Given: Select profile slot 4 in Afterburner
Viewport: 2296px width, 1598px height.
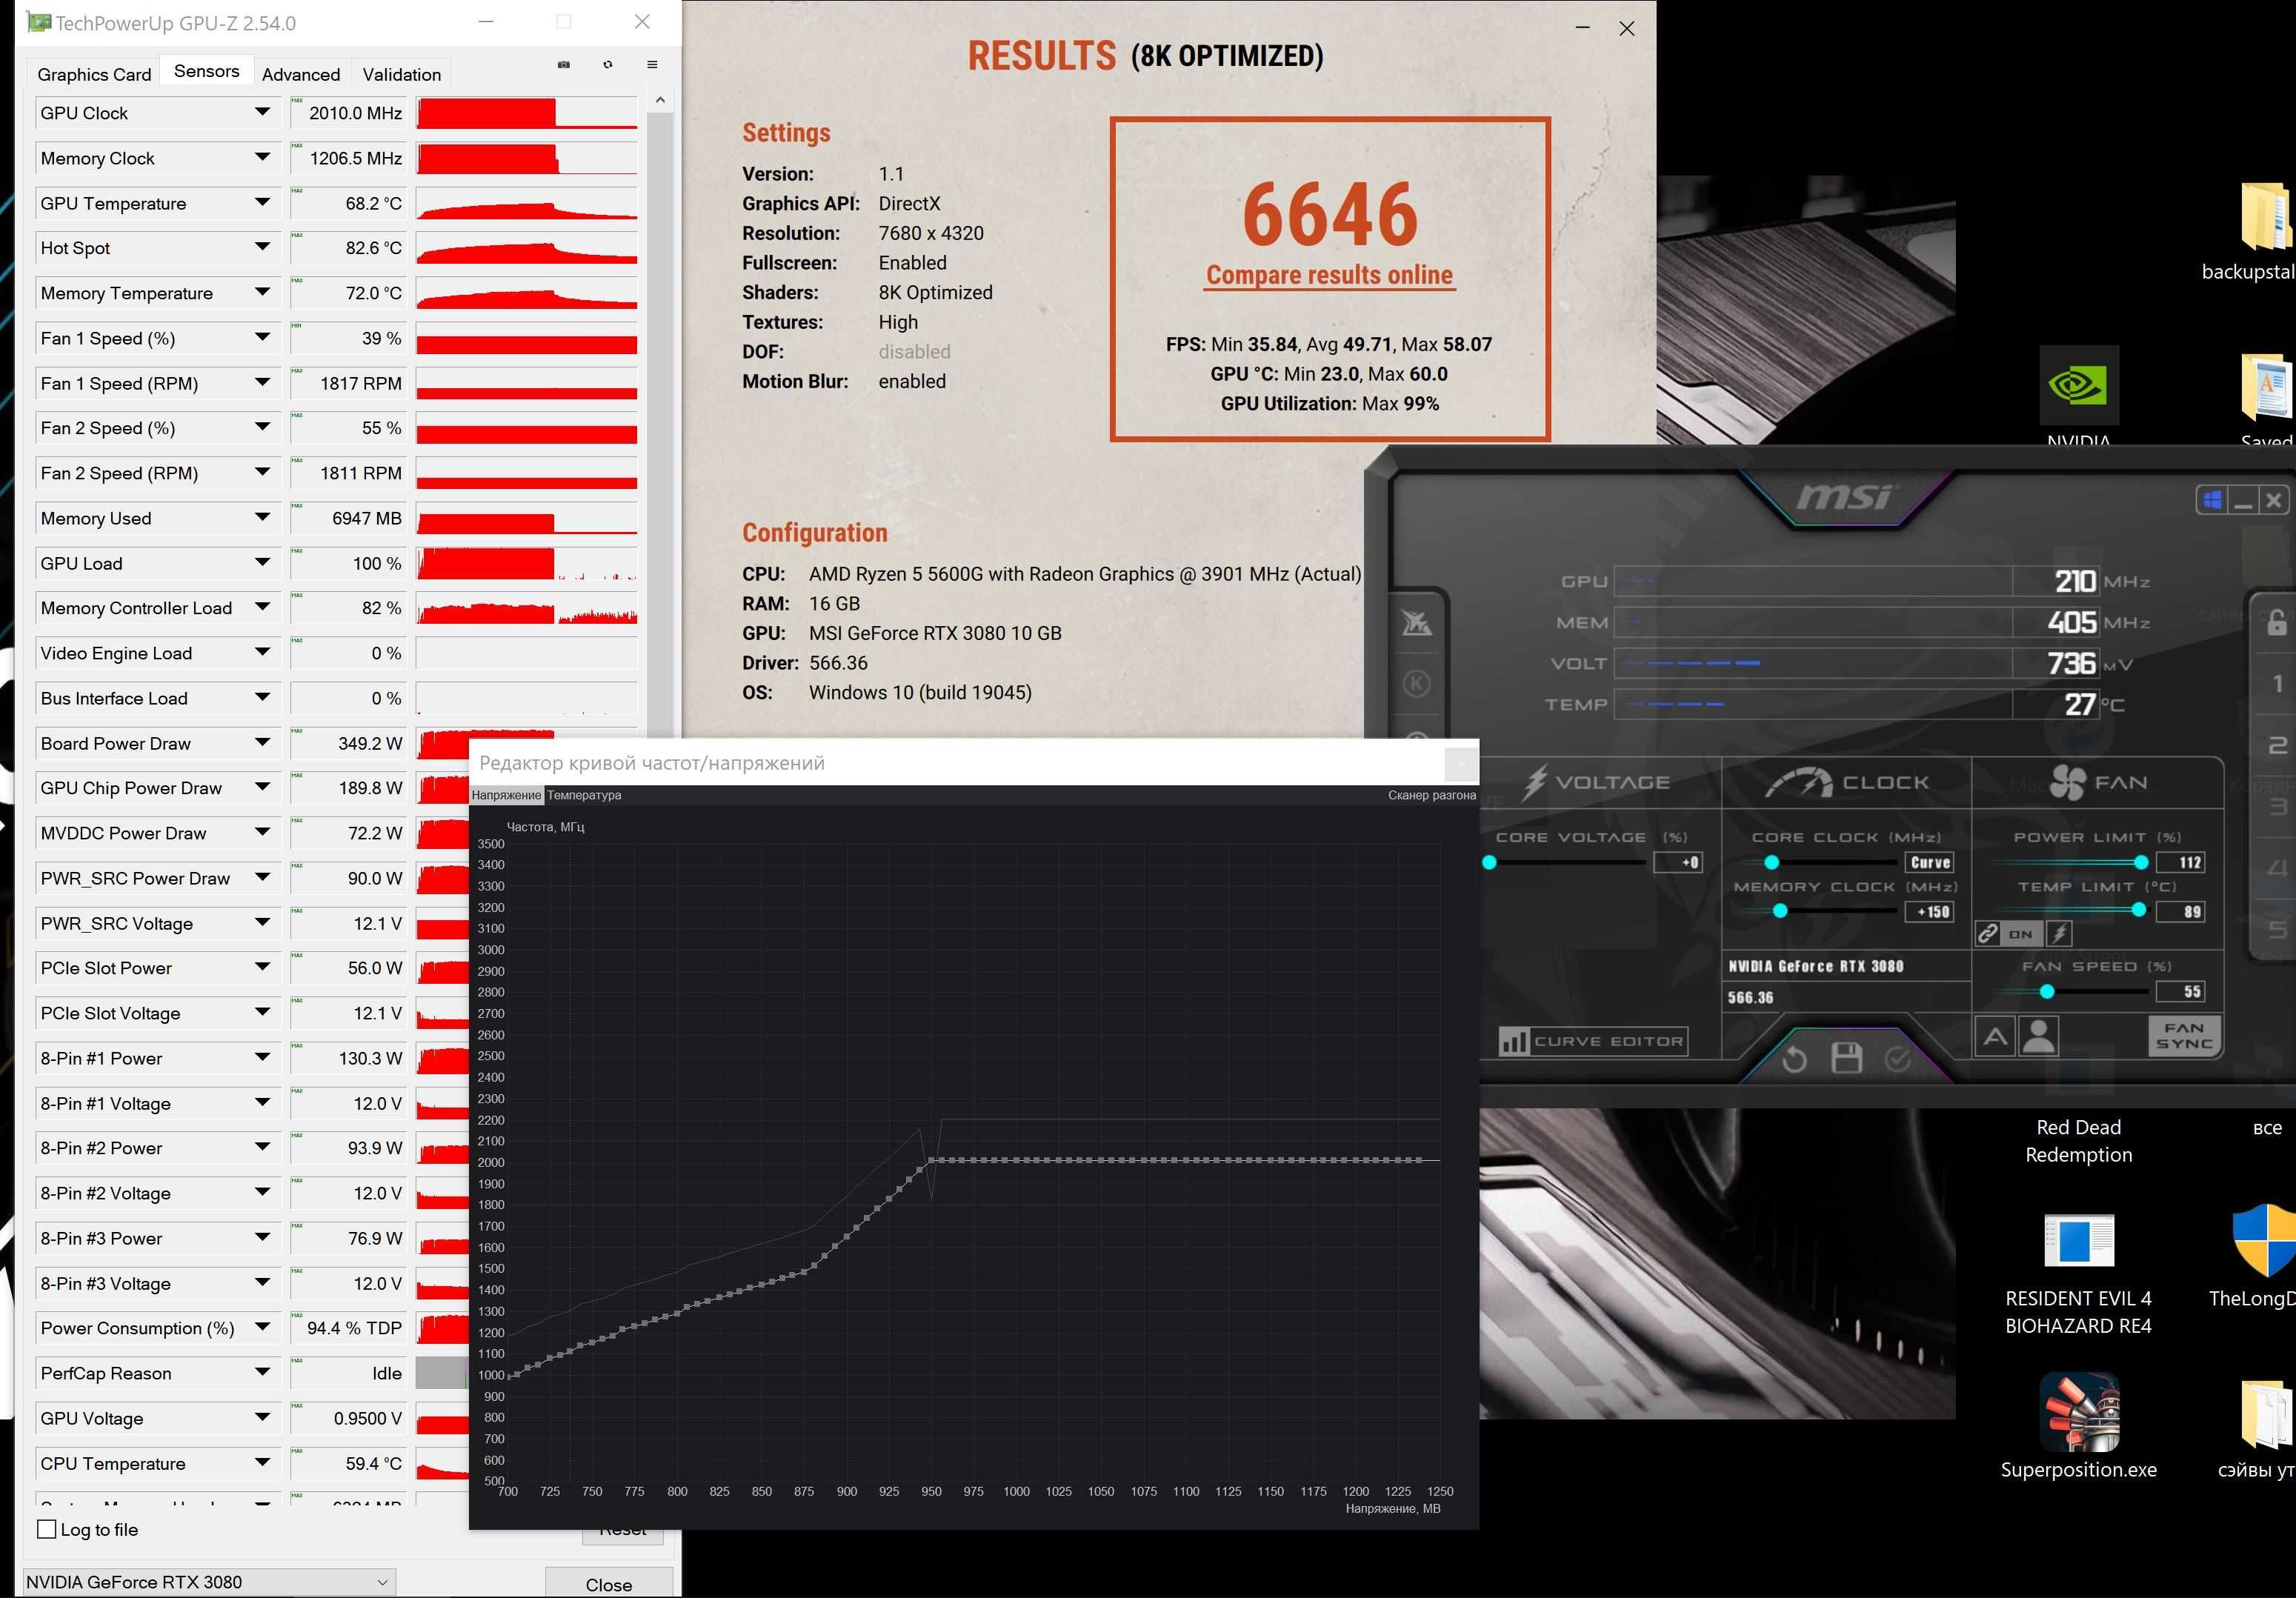Looking at the screenshot, I should [x=2277, y=868].
